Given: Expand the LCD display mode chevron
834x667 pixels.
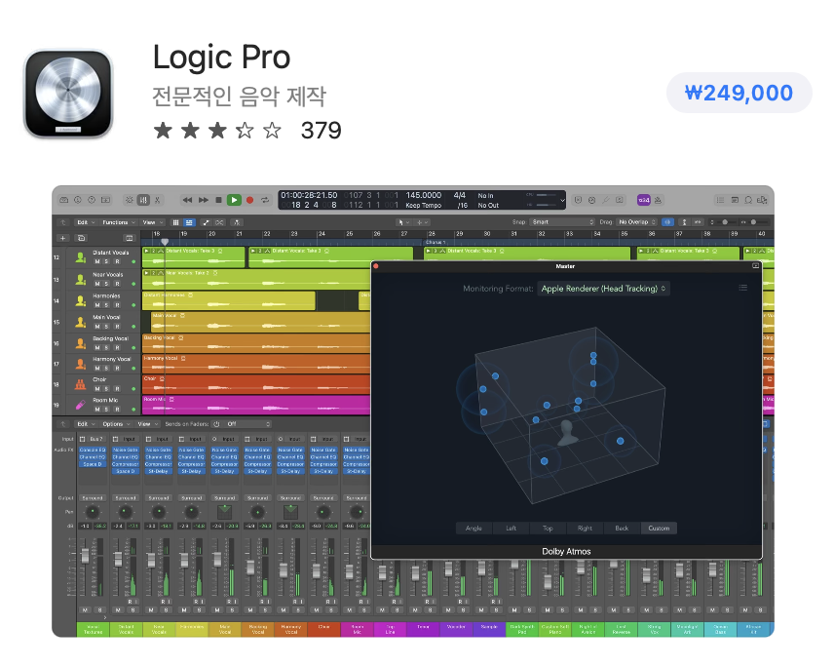Looking at the screenshot, I should click(562, 200).
